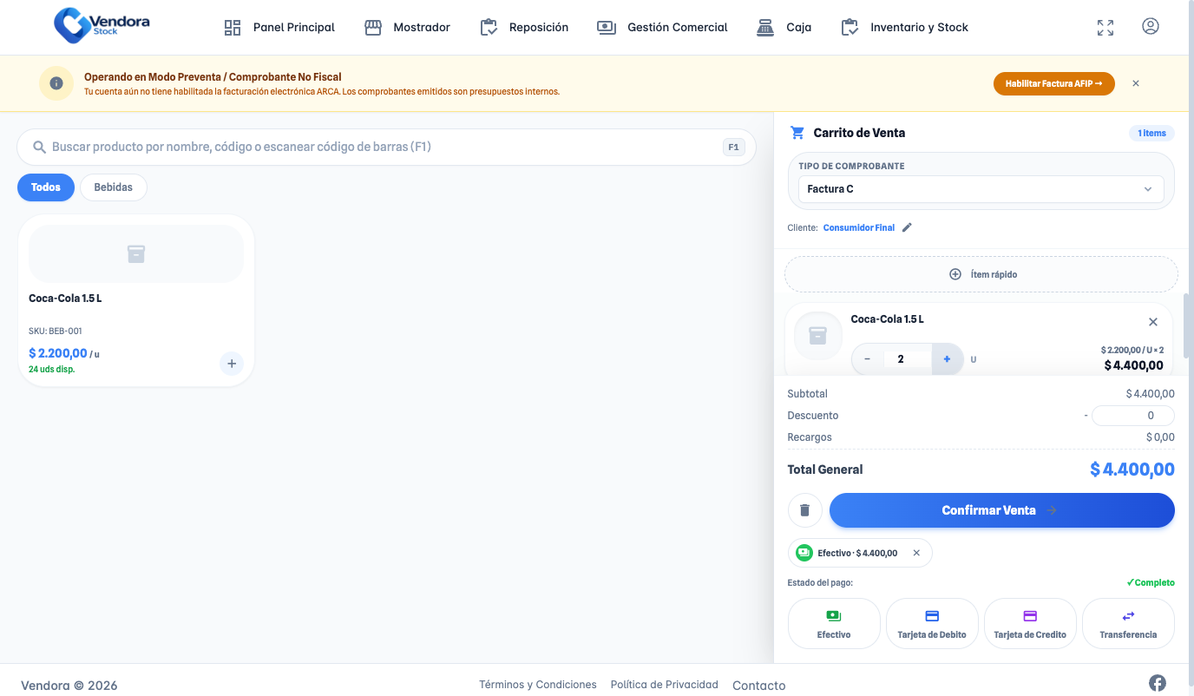The width and height of the screenshot is (1194, 696).
Task: Click the search magnifier icon
Action: tap(39, 148)
